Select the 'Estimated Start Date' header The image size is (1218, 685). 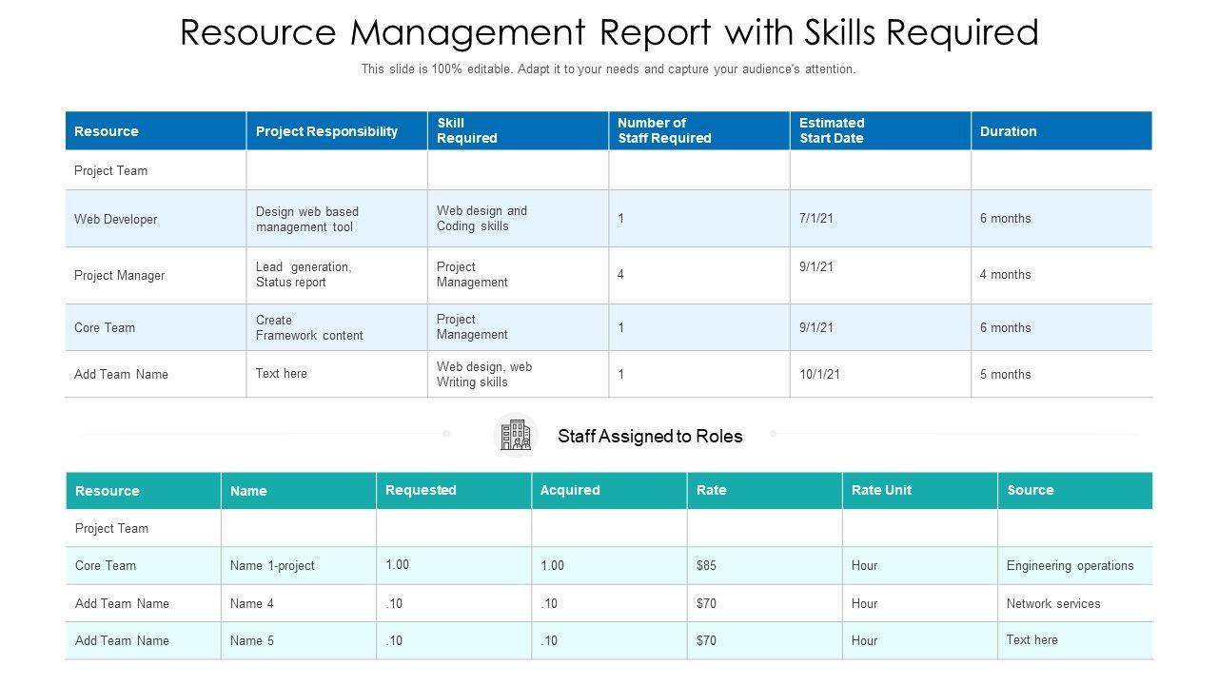pos(880,131)
